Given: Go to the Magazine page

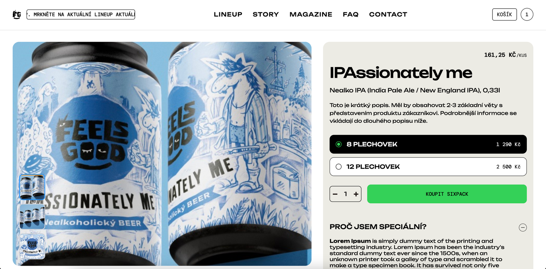Looking at the screenshot, I should pos(311,14).
